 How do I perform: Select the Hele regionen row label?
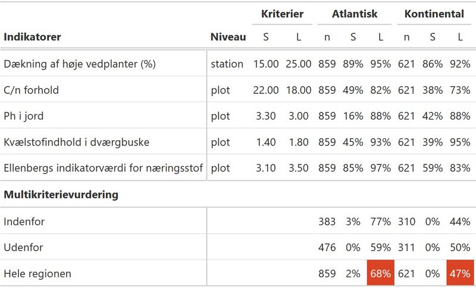pyautogui.click(x=37, y=274)
